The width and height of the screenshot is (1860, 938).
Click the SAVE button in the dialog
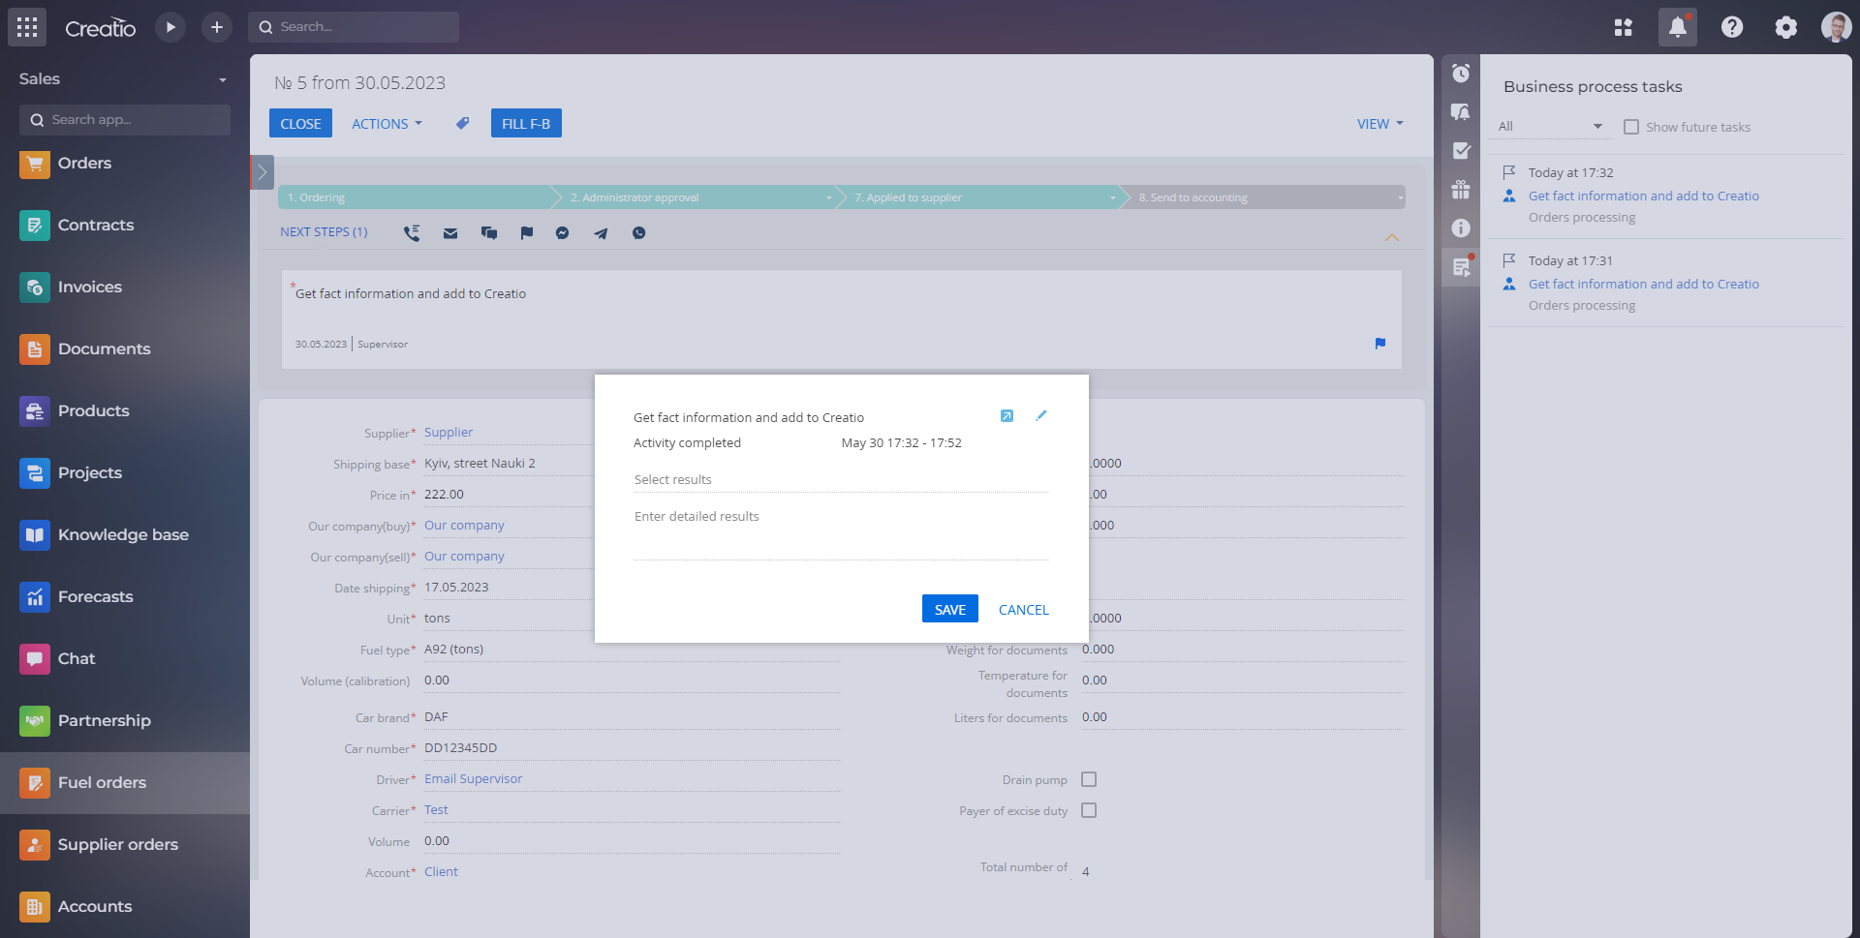point(949,608)
